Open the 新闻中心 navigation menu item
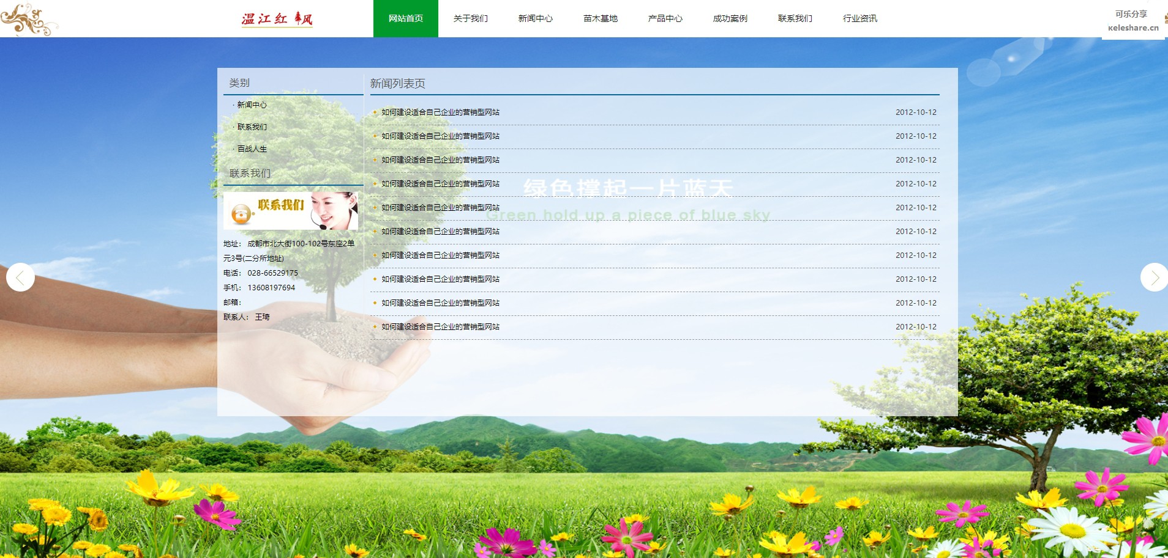 (536, 18)
